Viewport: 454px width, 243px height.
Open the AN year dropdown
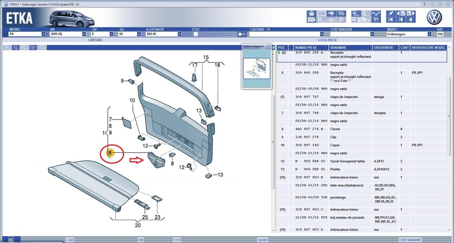point(84,34)
